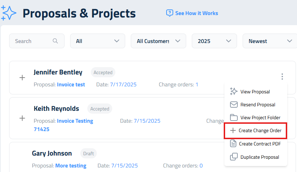Click the View Proposal sparkle icon
The height and width of the screenshot is (172, 297).
click(x=234, y=92)
